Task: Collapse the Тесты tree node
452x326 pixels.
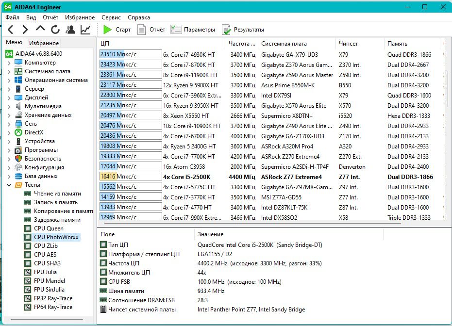Action: click(9, 185)
